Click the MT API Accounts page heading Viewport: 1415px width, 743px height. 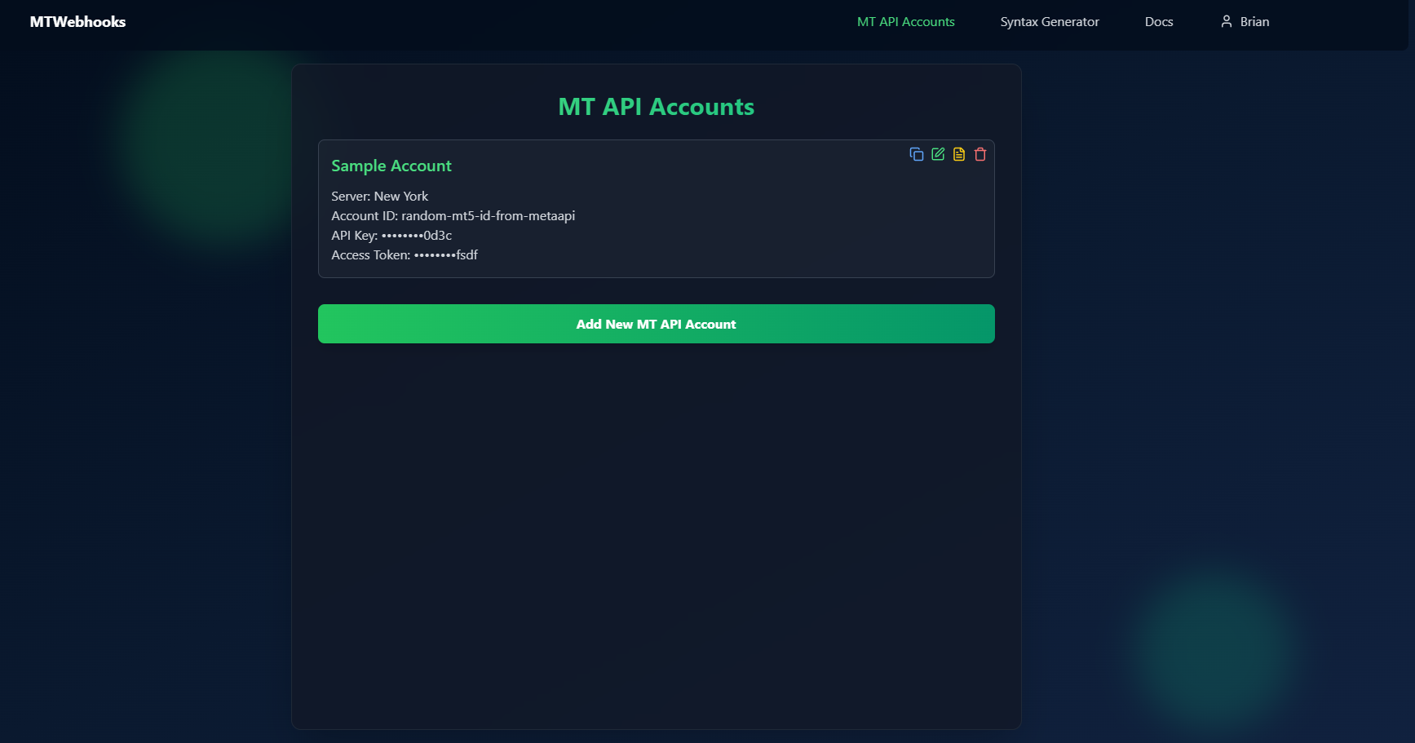point(656,107)
